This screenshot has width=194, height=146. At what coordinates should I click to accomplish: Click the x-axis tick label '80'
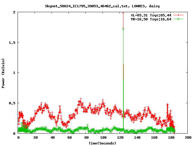(86, 137)
